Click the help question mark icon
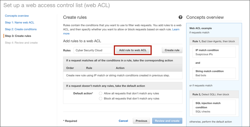The height and width of the screenshot is (127, 250). pyautogui.click(x=181, y=18)
